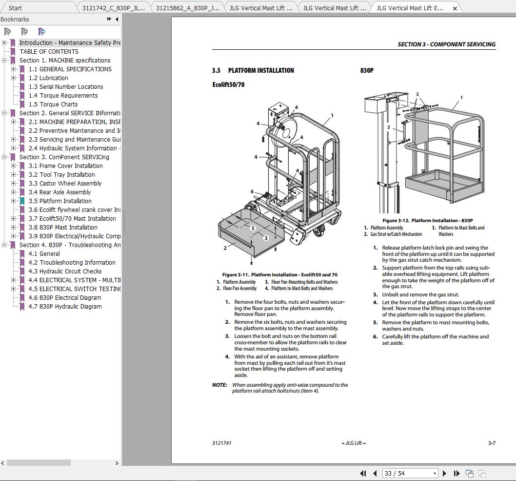This screenshot has height=481, width=516.
Task: Click the bookmarks scrollbar left arrow
Action: [2, 463]
